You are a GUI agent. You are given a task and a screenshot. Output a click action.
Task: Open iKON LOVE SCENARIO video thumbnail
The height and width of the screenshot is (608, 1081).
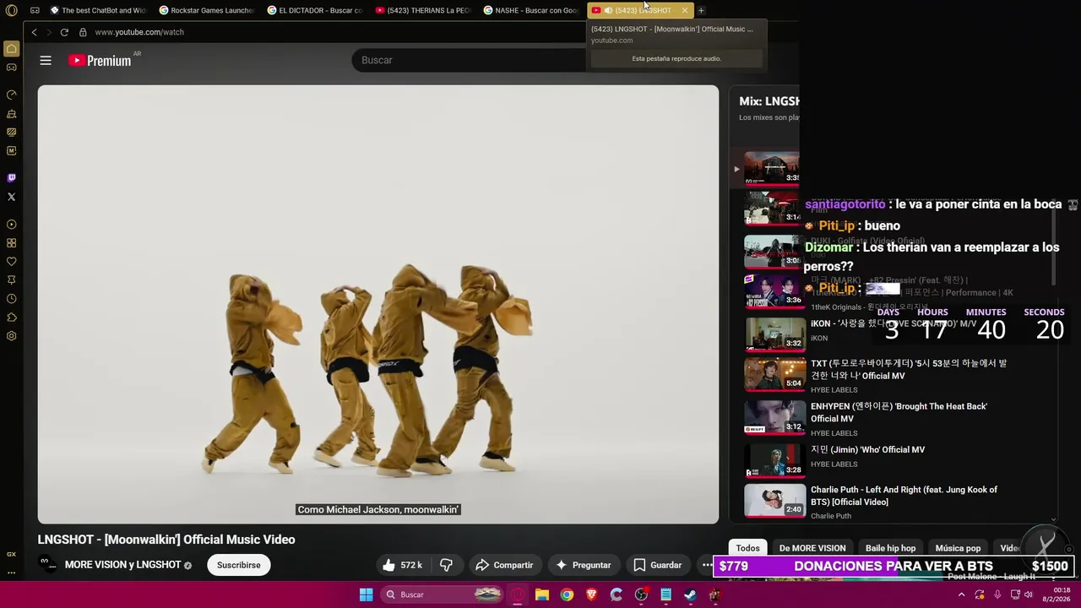point(774,334)
